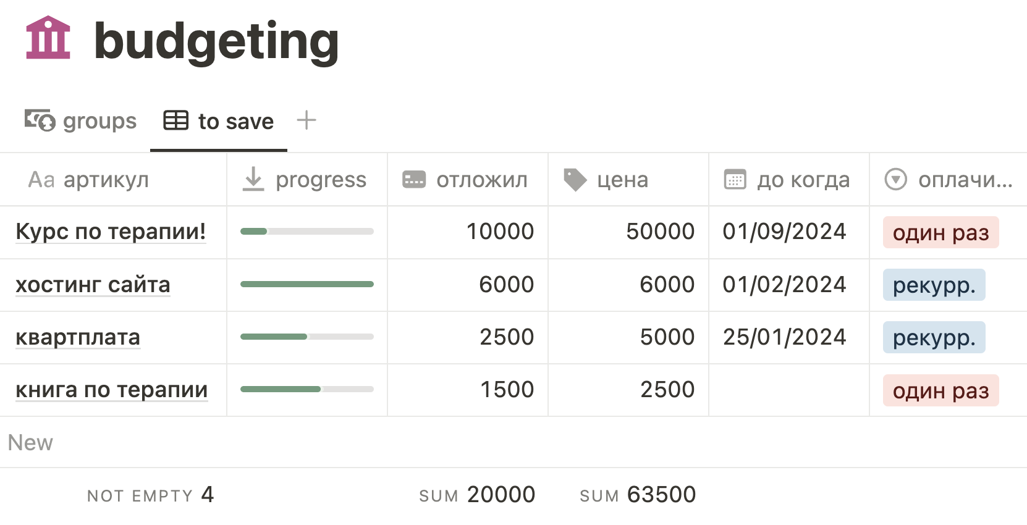Click the purple bank page icon
Screen dimensions: 1027x525
point(48,38)
